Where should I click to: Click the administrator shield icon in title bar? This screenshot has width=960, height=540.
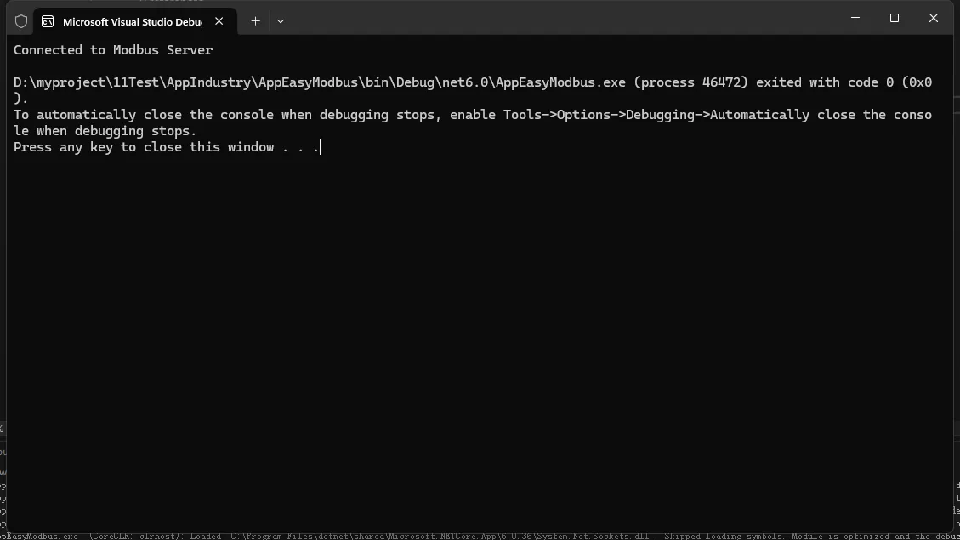pos(21,21)
